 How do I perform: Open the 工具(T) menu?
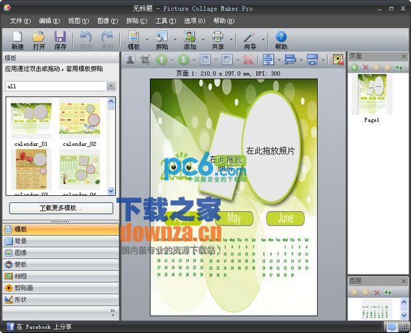[166, 21]
